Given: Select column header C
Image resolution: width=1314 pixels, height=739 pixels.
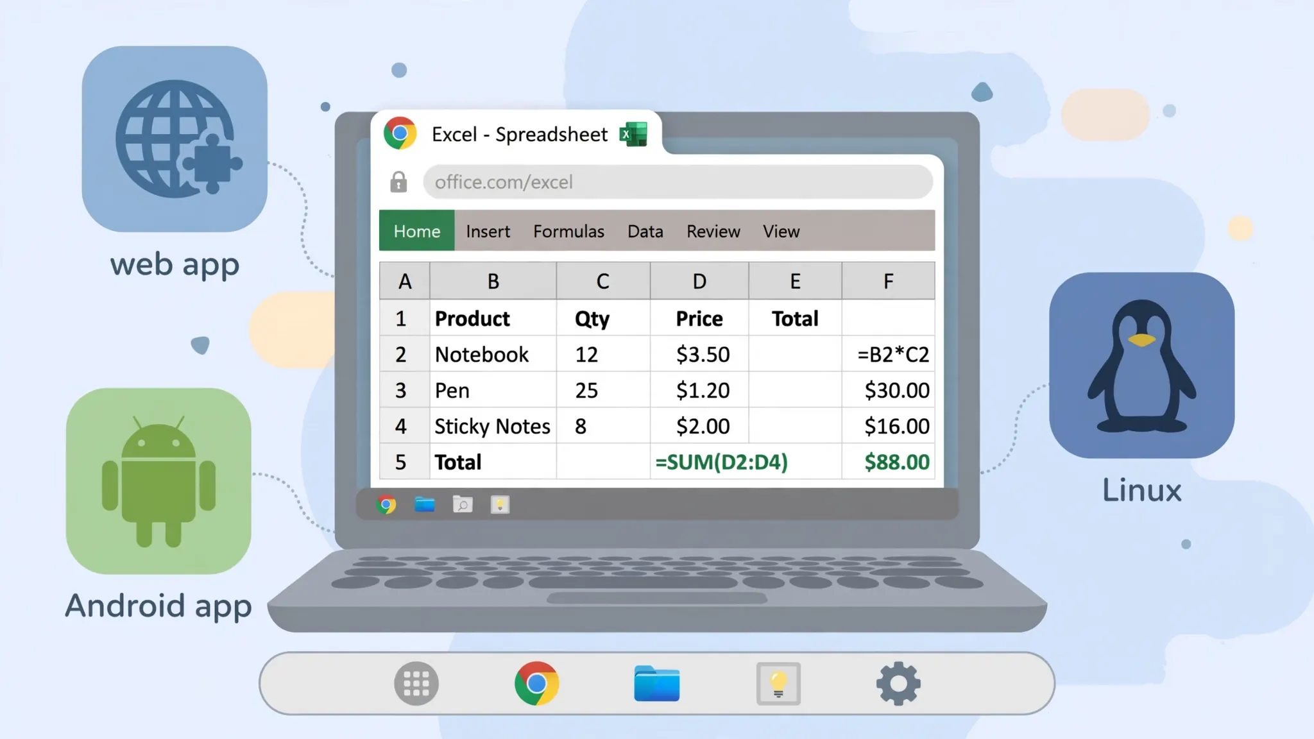Looking at the screenshot, I should coord(603,281).
